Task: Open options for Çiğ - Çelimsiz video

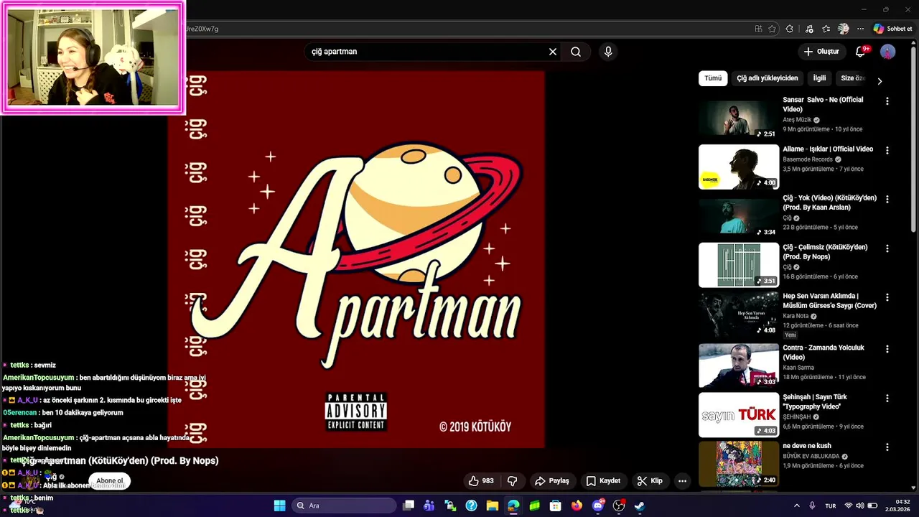Action: coord(887,248)
